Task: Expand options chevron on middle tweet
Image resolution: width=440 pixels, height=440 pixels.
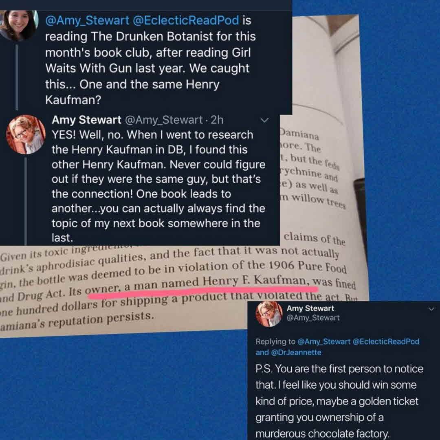Action: click(x=264, y=120)
